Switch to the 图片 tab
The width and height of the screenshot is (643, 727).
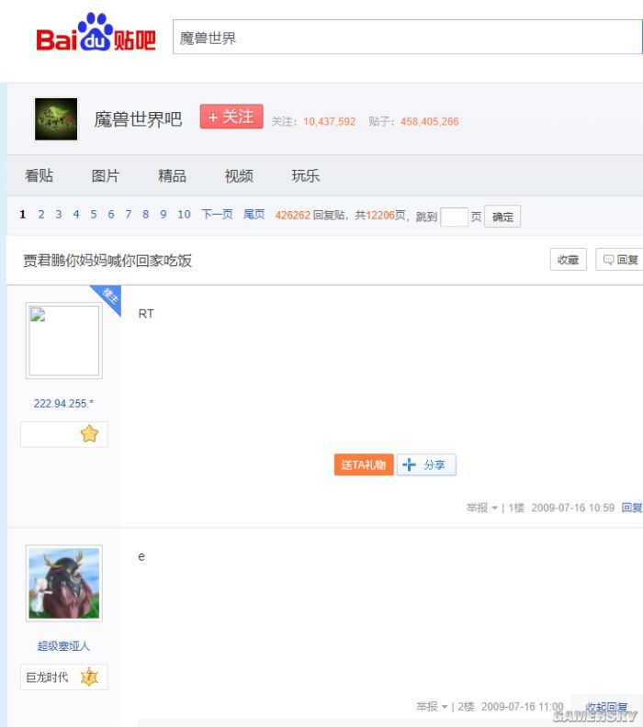[x=106, y=175]
